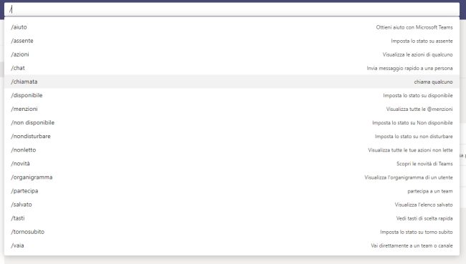466x264 pixels.
Task: Select the /chat command
Action: [x=232, y=68]
